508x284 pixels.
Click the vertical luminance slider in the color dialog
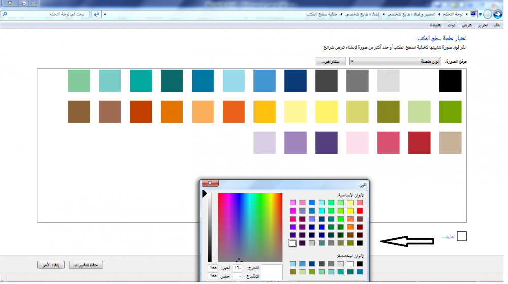[x=209, y=227]
